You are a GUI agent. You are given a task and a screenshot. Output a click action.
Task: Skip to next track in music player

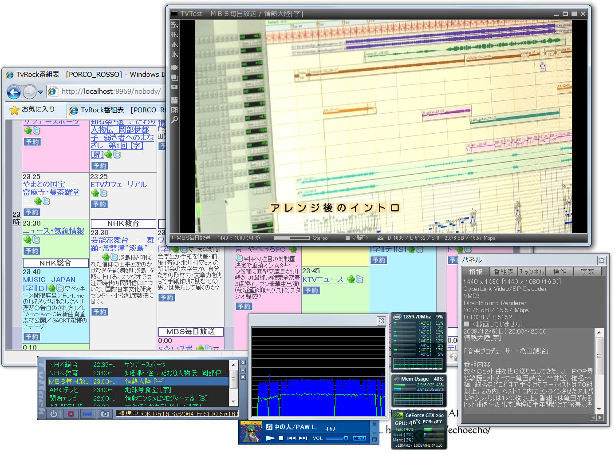click(x=303, y=438)
